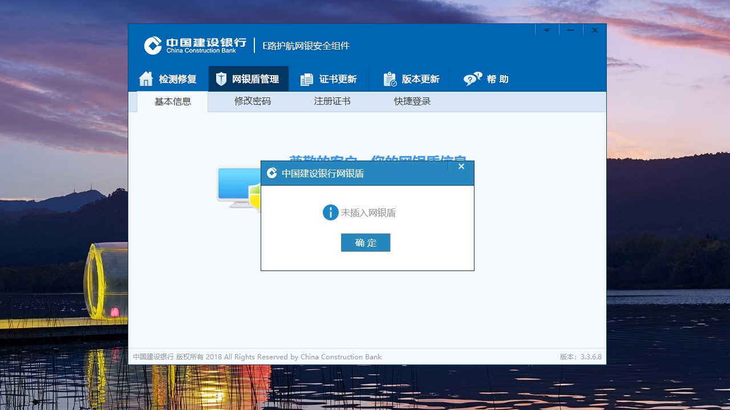Viewport: 730px width, 410px height.
Task: Click the info icon beside 未插入网银盾
Action: [331, 212]
